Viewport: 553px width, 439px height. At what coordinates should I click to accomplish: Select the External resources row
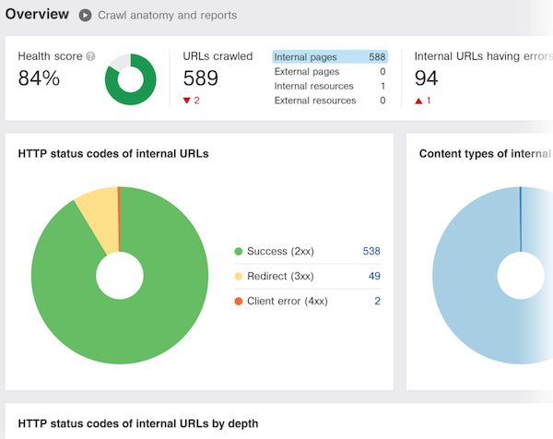[x=329, y=101]
